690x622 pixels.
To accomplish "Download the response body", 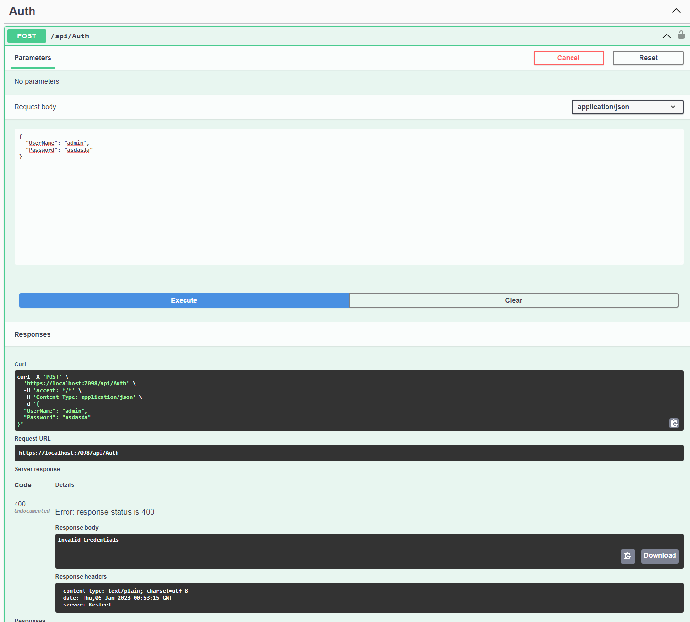I will point(660,556).
